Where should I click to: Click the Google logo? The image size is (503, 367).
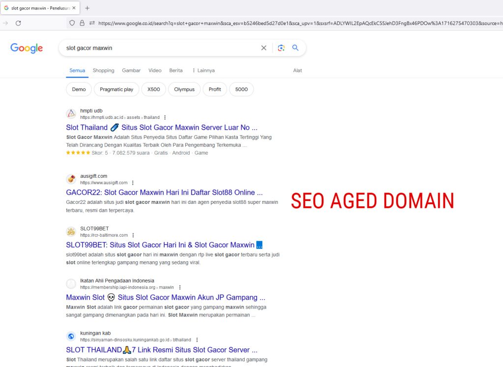pyautogui.click(x=27, y=48)
